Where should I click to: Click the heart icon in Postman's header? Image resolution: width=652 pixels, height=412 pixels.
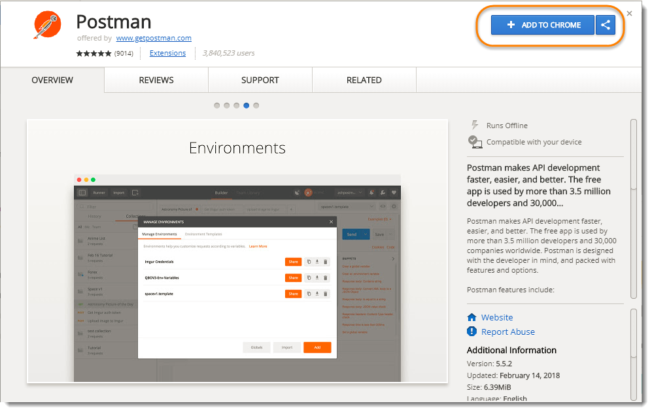click(x=393, y=192)
